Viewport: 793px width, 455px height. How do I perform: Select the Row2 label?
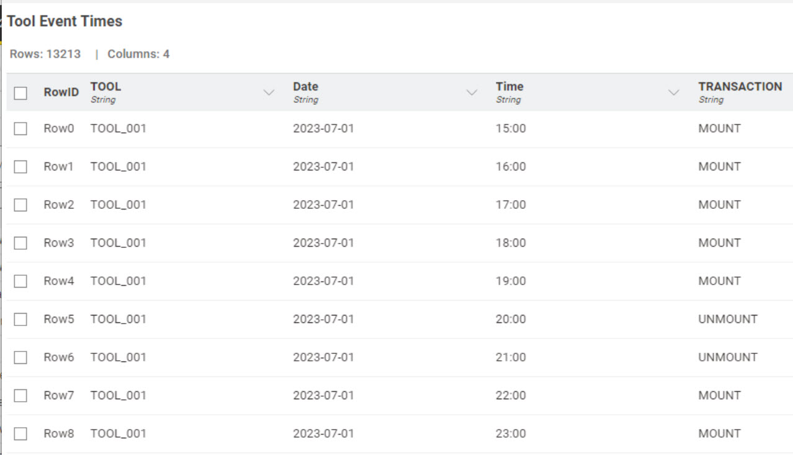[59, 205]
